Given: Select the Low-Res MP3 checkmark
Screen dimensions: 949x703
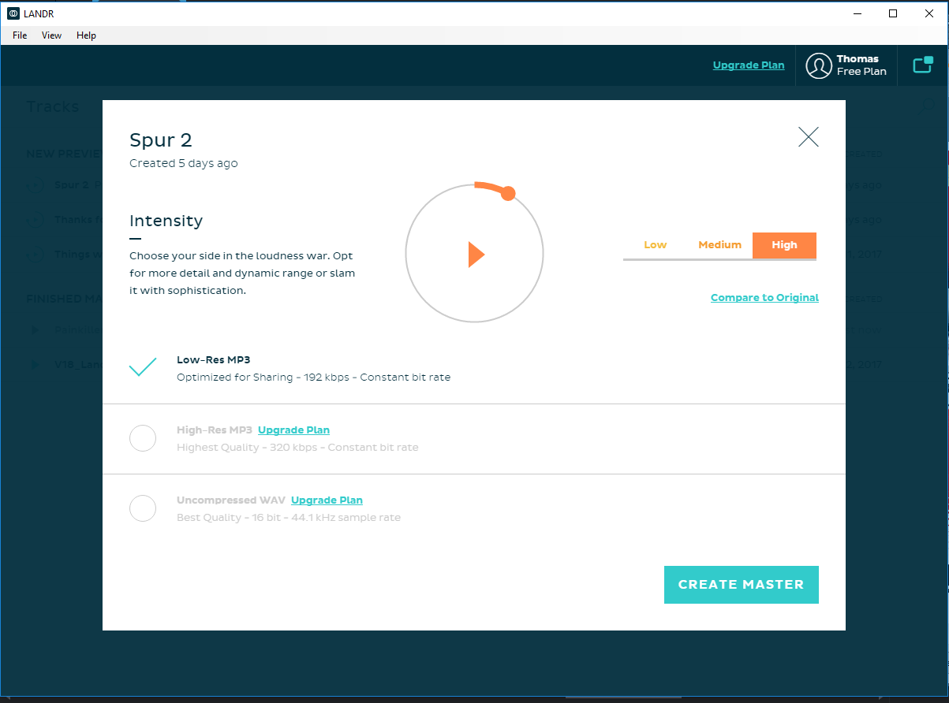Looking at the screenshot, I should coord(143,367).
